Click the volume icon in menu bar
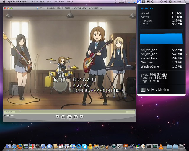The height and width of the screenshot is (151, 189). 166,2
